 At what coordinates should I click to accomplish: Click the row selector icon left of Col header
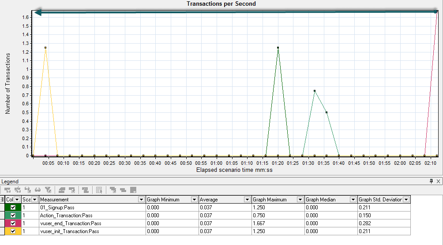3,200
